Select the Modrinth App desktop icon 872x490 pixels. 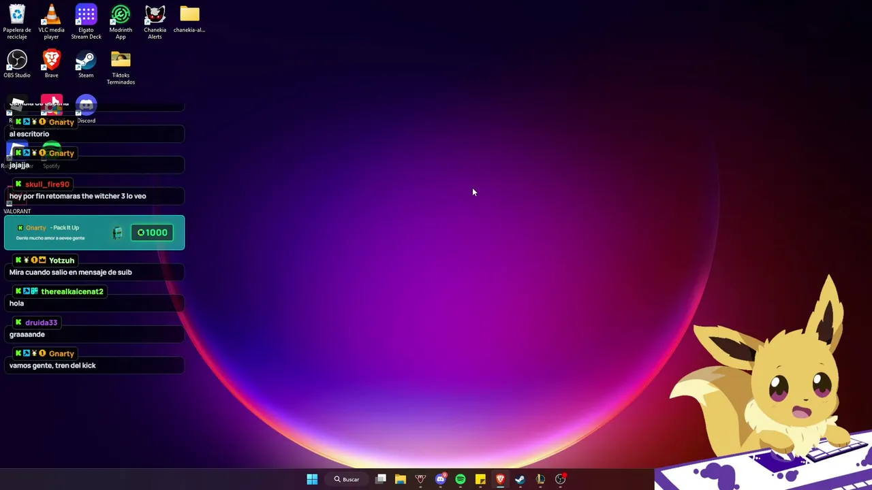pos(121,21)
